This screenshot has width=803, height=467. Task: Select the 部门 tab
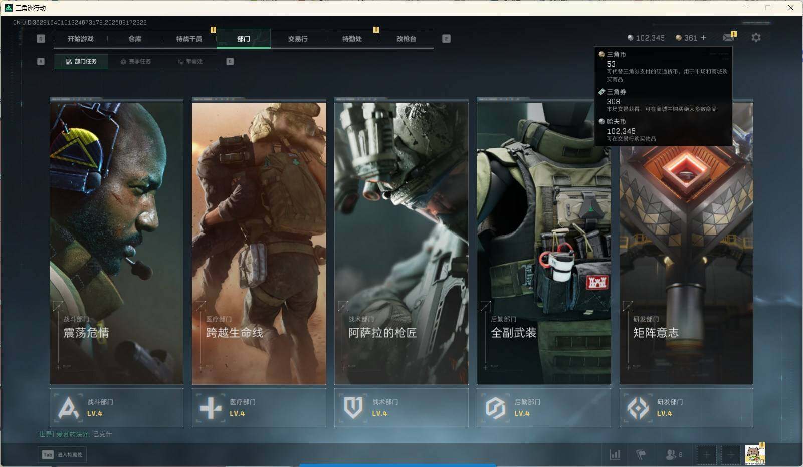244,39
